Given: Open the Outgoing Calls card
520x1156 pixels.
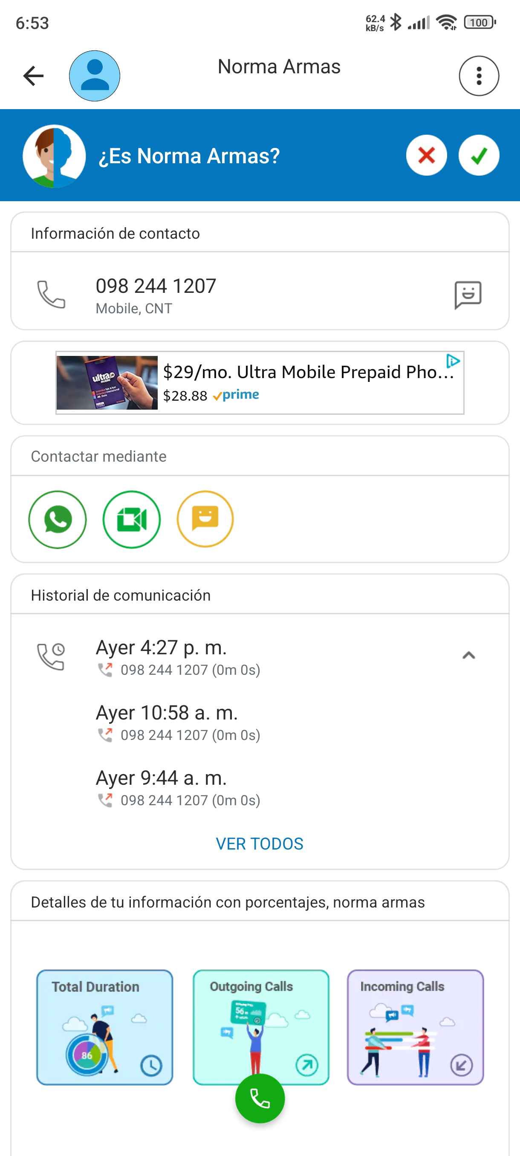Looking at the screenshot, I should 261,1019.
